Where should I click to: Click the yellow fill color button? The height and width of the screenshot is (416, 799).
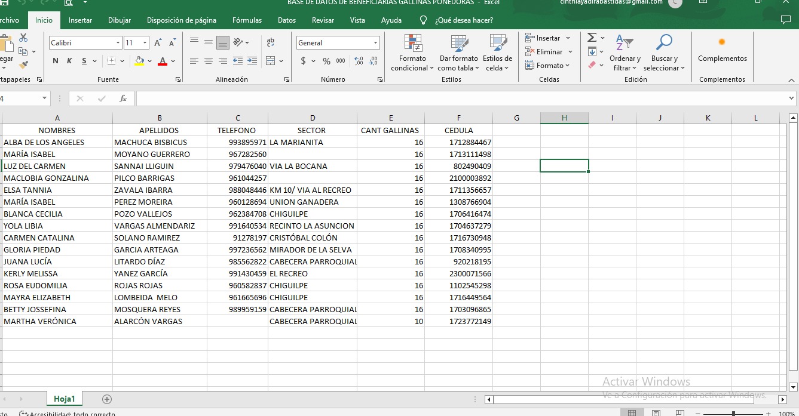click(139, 61)
